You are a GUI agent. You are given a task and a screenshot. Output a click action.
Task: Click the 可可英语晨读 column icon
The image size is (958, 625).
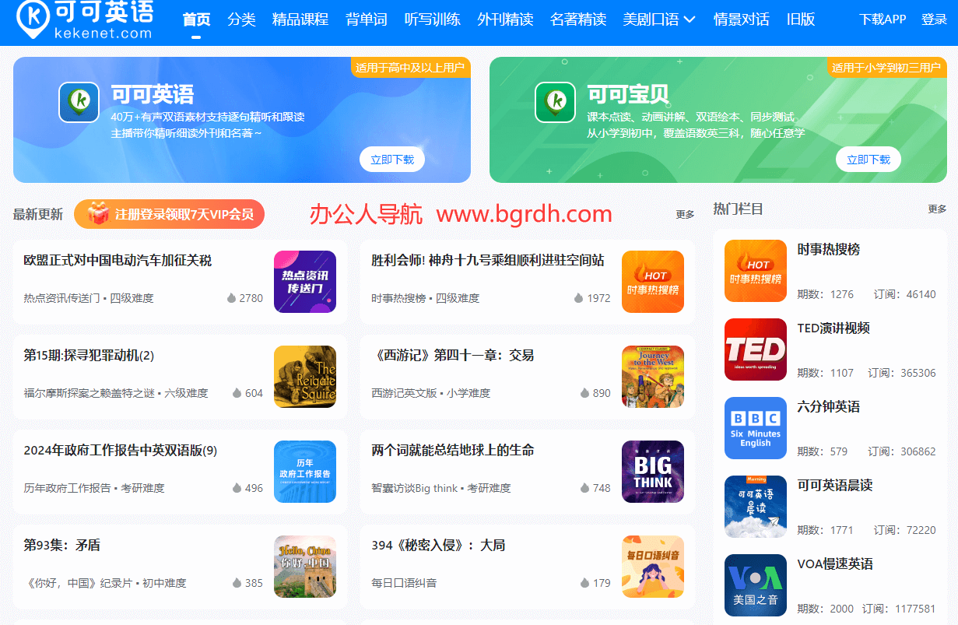point(755,507)
